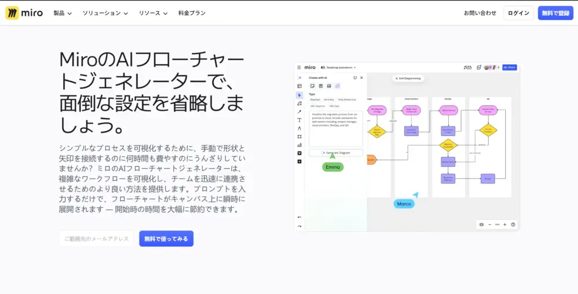Click the blue Marco cursor label
Screen dimensions: 578x294
pos(404,204)
